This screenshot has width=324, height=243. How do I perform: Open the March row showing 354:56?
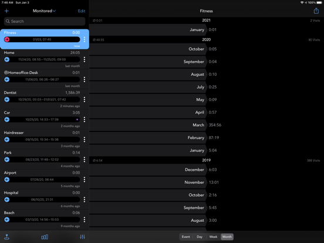[x=207, y=125]
